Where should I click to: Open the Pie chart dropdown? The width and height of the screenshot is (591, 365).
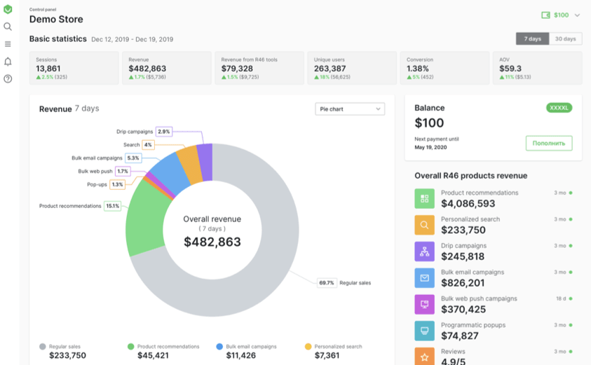click(350, 109)
